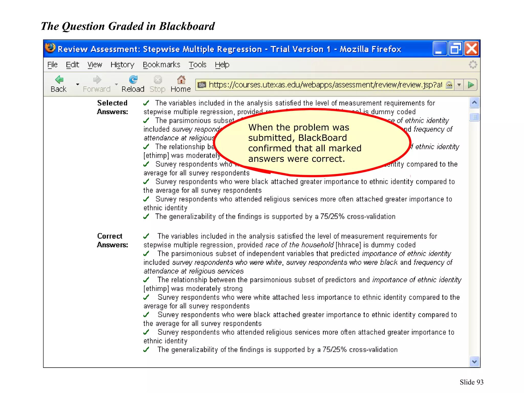Click the greyed Forward arrow icon
This screenshot has width=524, height=393.
click(97, 80)
